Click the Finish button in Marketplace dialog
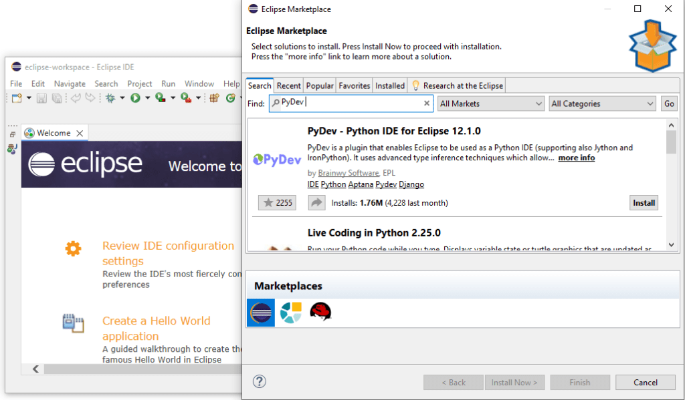685x400 pixels. coord(580,383)
